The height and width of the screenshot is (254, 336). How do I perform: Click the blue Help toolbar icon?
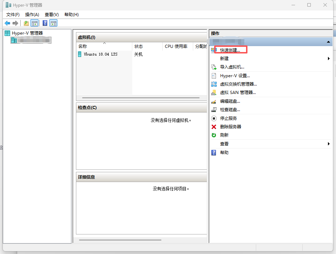coord(45,23)
